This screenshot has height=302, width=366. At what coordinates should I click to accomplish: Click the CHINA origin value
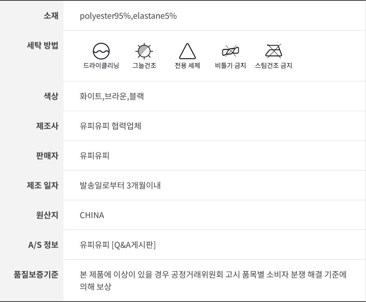pos(92,215)
